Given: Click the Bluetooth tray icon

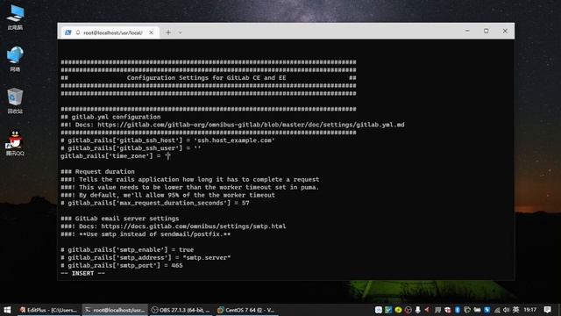Looking at the screenshot, I should [458, 310].
